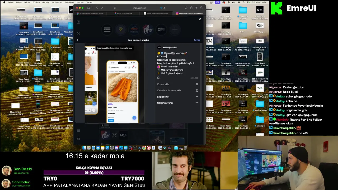Go forward in Safari toolbar
The image size is (338, 190).
tap(102, 8)
